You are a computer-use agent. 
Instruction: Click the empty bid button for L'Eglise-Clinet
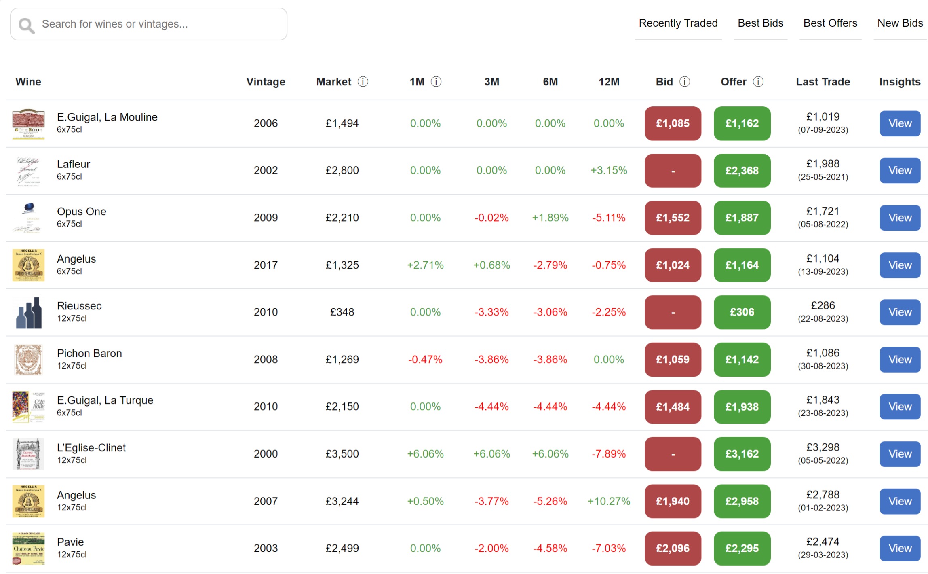(673, 454)
